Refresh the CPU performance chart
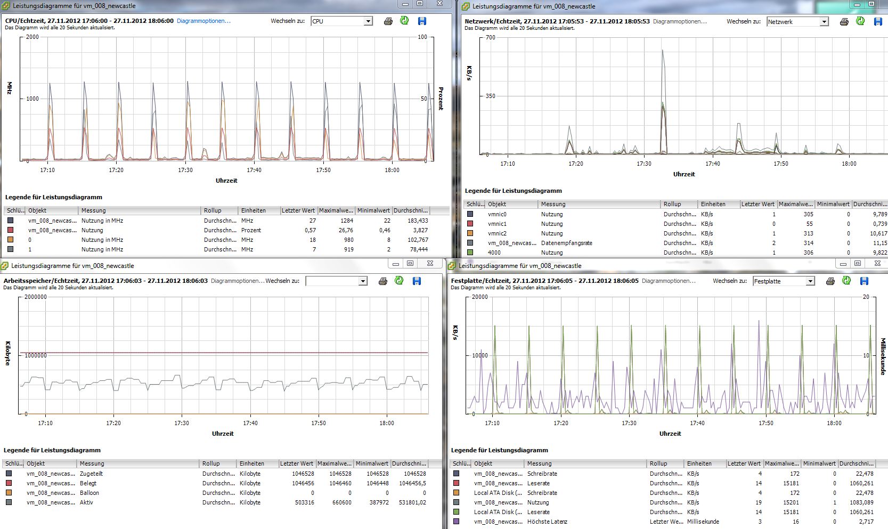This screenshot has height=529, width=888. click(x=404, y=21)
